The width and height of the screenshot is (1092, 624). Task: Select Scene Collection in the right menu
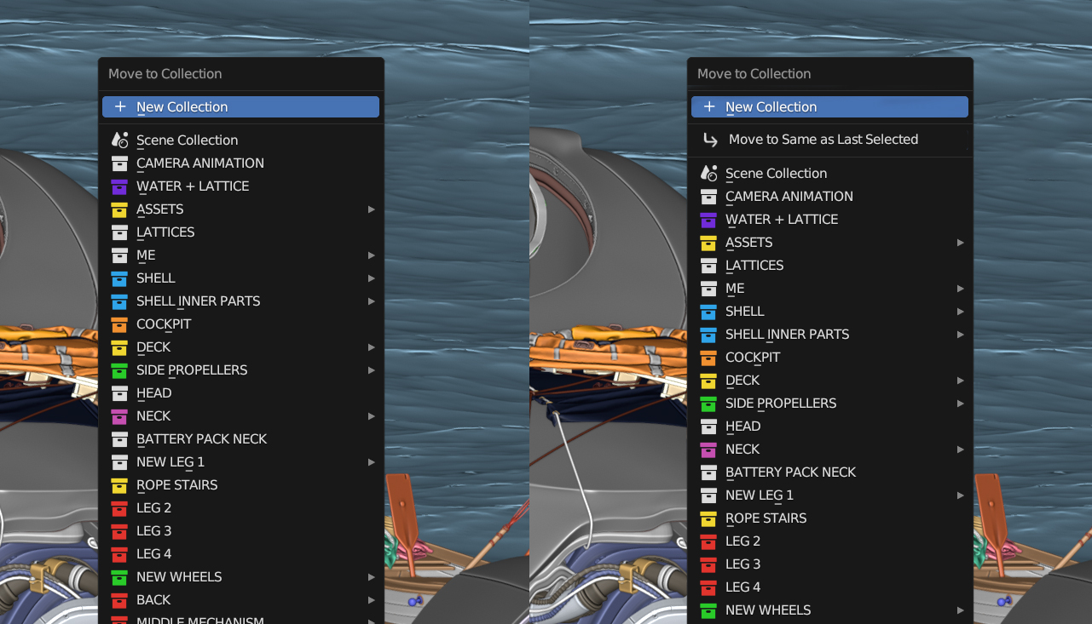coord(829,174)
